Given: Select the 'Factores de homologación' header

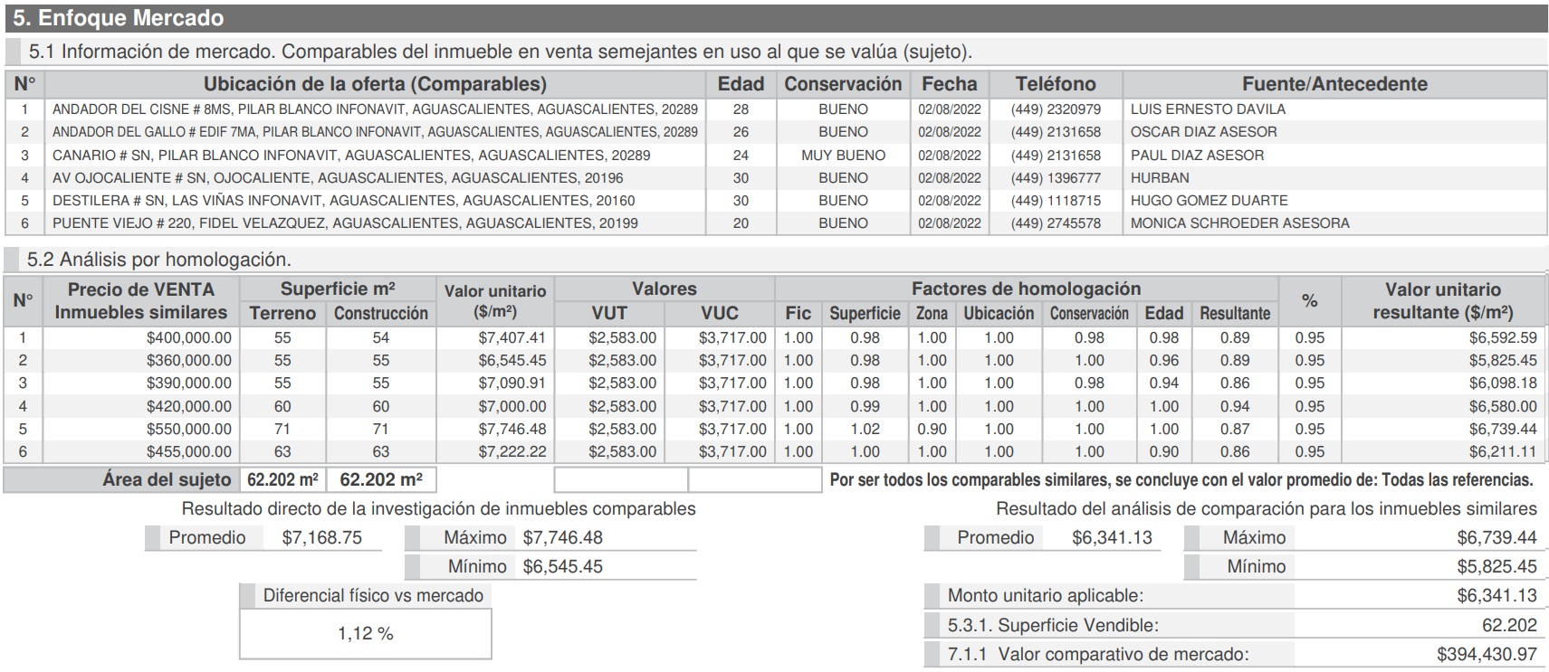Looking at the screenshot, I should tap(1025, 289).
